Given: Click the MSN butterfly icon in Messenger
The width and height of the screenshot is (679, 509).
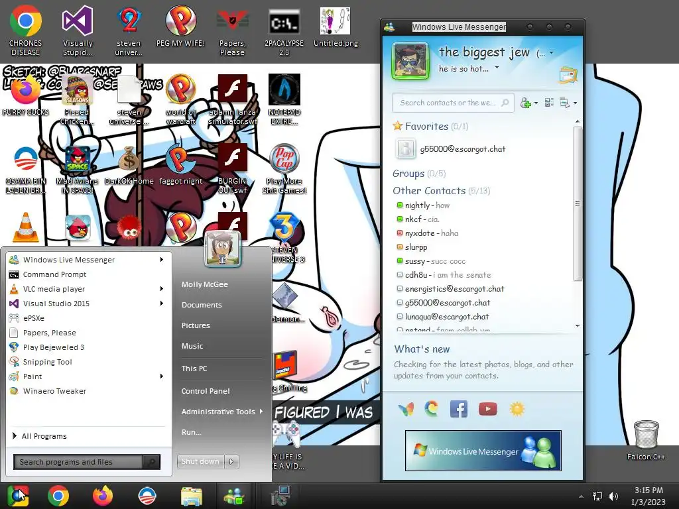Looking at the screenshot, I should click(x=406, y=409).
